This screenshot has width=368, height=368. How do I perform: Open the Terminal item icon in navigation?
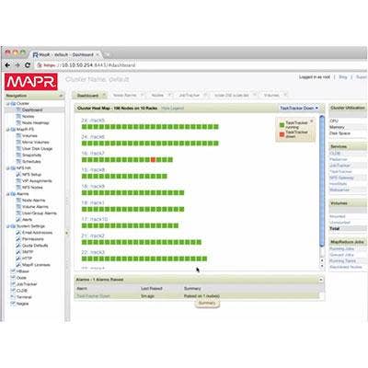(x=13, y=297)
